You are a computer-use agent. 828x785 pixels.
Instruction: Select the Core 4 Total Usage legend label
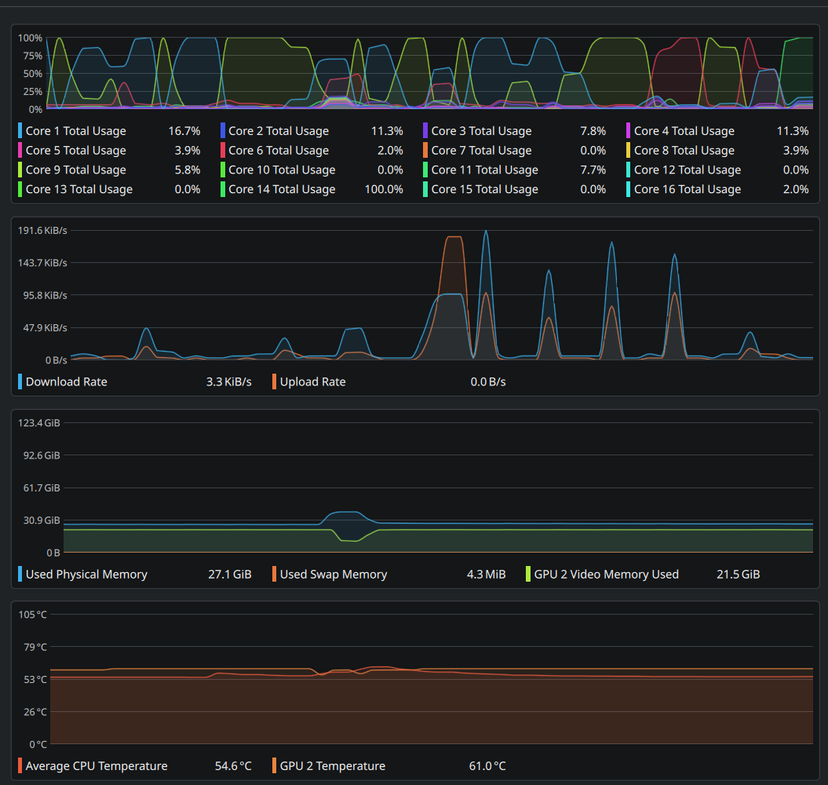684,131
